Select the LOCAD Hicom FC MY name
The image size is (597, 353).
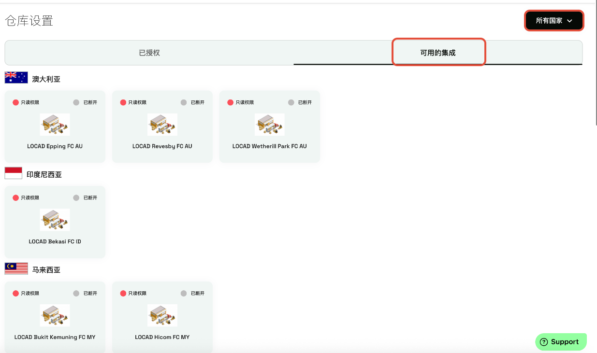pyautogui.click(x=162, y=337)
